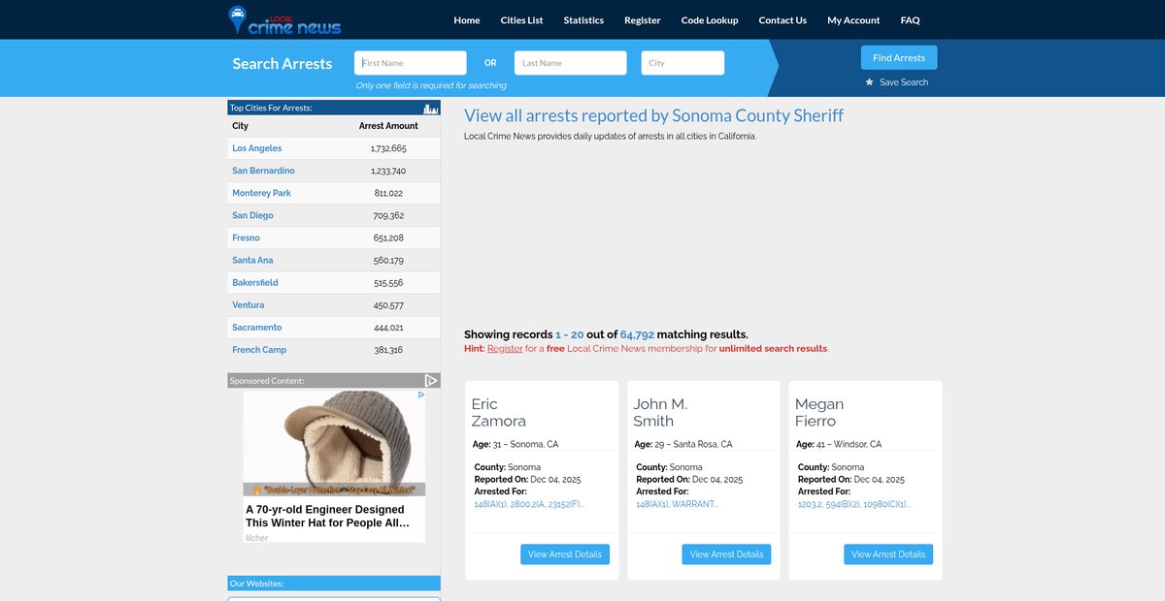
Task: Open French Camp arrests link
Action: [259, 349]
